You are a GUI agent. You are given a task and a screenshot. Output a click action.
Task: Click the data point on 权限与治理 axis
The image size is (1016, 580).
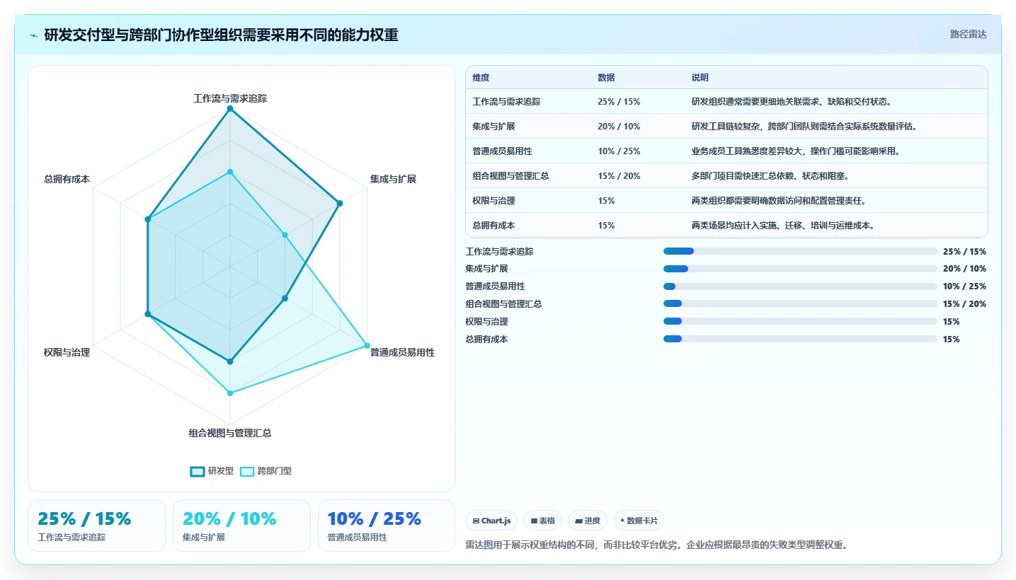point(147,313)
